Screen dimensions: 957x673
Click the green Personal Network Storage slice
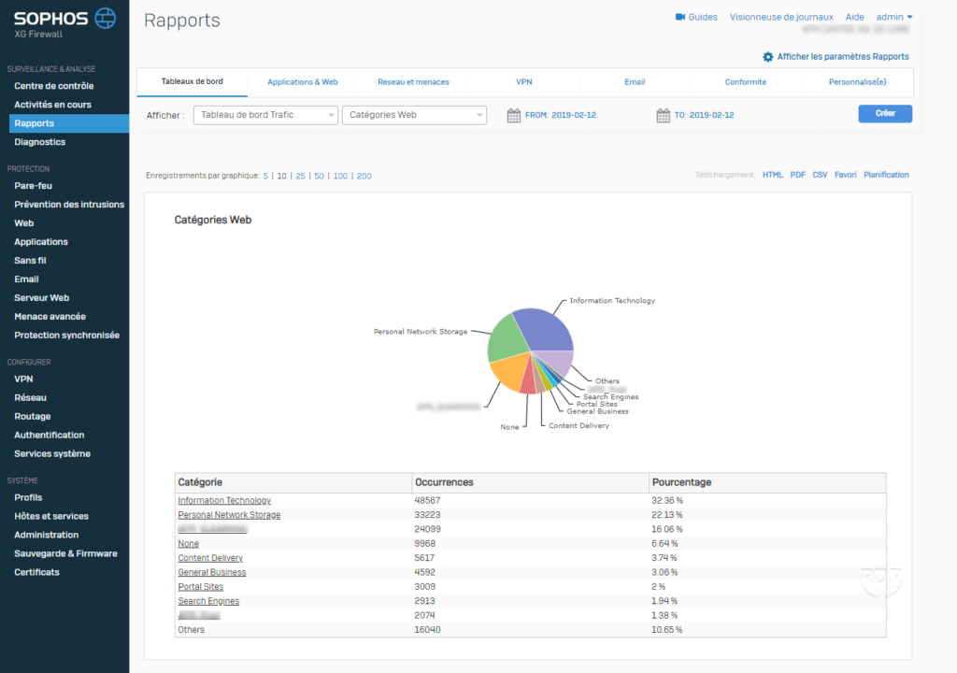tap(505, 338)
